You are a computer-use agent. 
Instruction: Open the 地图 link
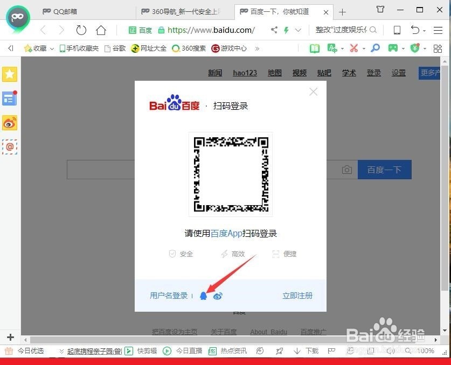(x=275, y=73)
